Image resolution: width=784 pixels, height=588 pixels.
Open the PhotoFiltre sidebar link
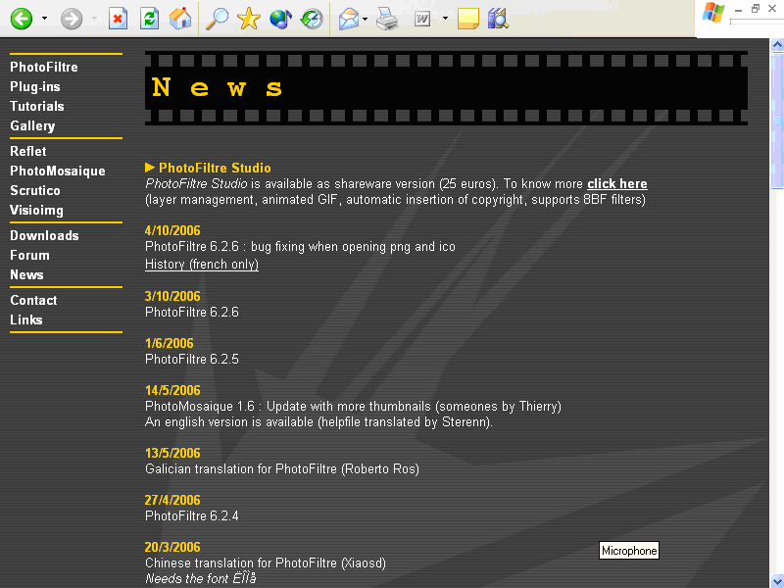[44, 67]
